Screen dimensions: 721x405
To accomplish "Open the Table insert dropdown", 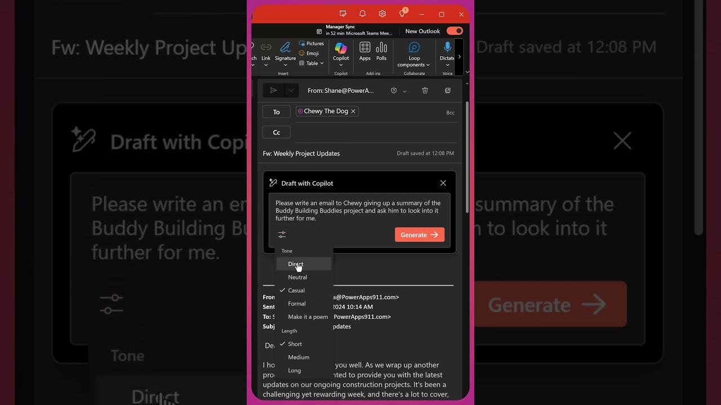I will [x=311, y=63].
